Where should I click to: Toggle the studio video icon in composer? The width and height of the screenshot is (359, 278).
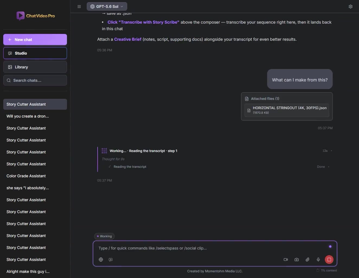111,260
